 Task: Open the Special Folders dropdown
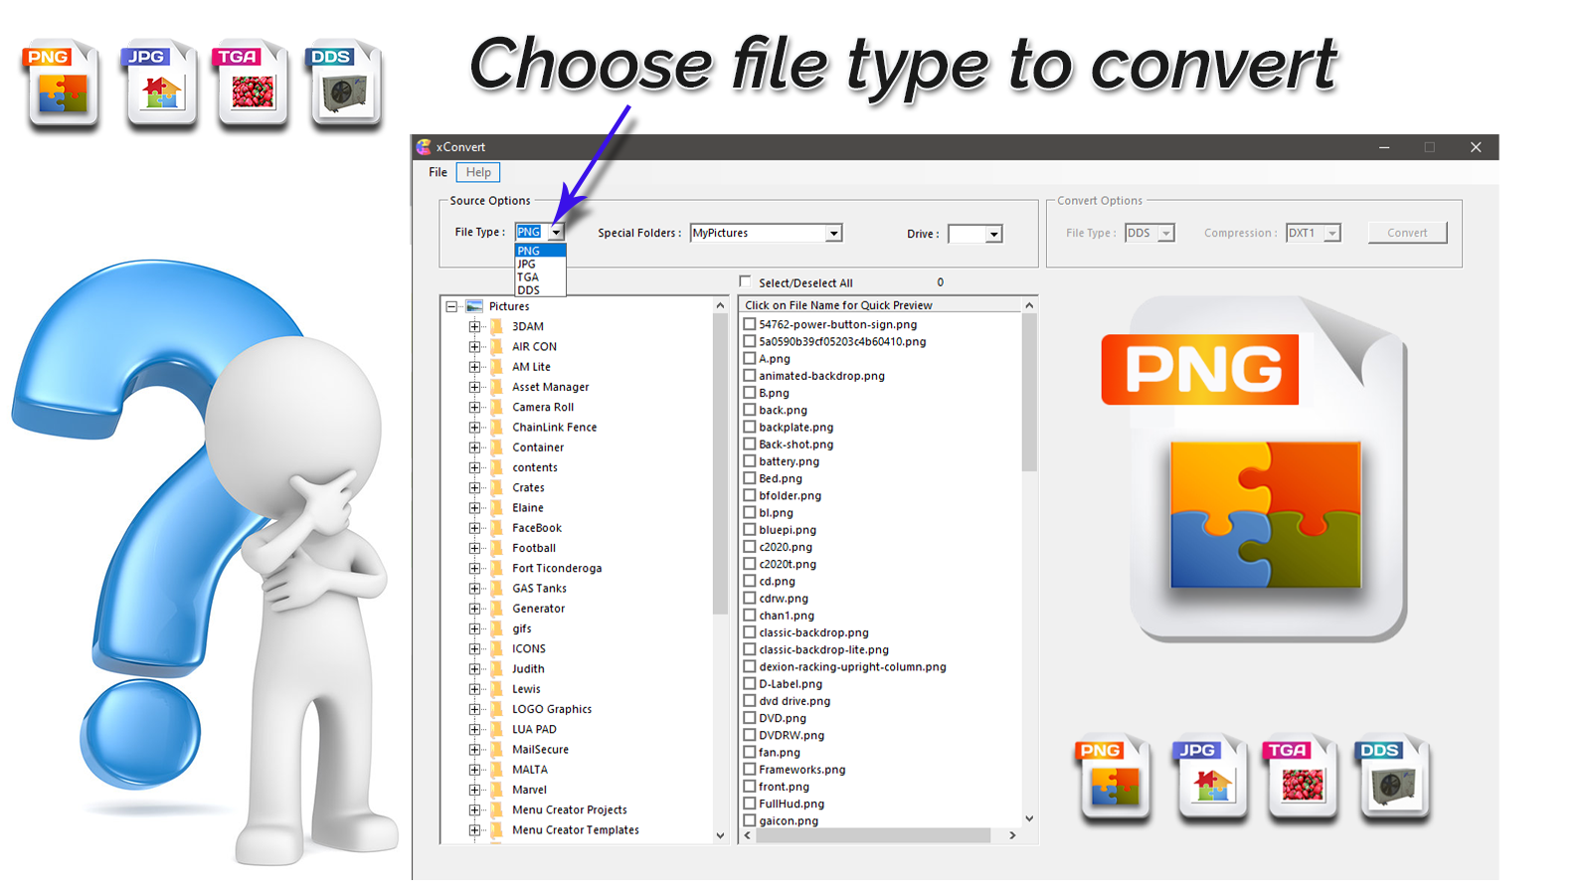point(834,233)
